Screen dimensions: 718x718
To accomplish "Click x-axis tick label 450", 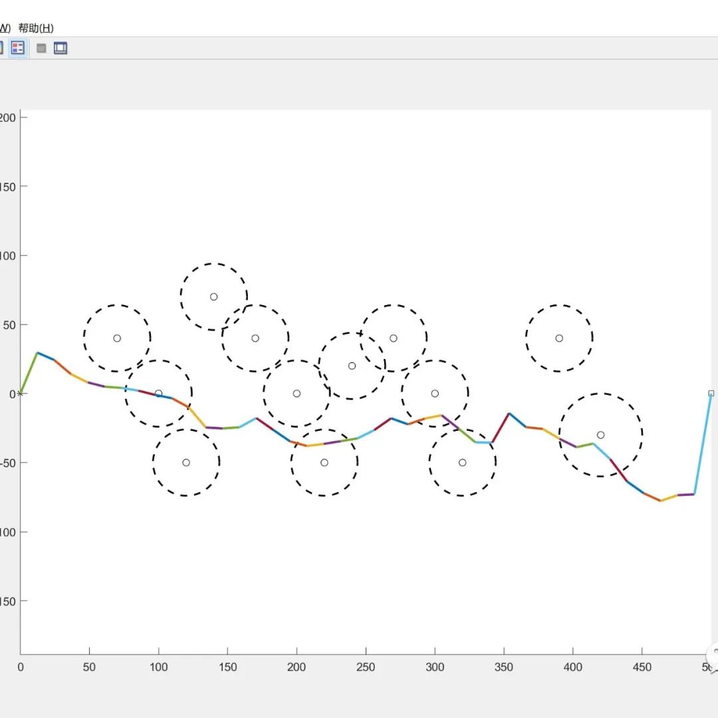I will [x=642, y=667].
